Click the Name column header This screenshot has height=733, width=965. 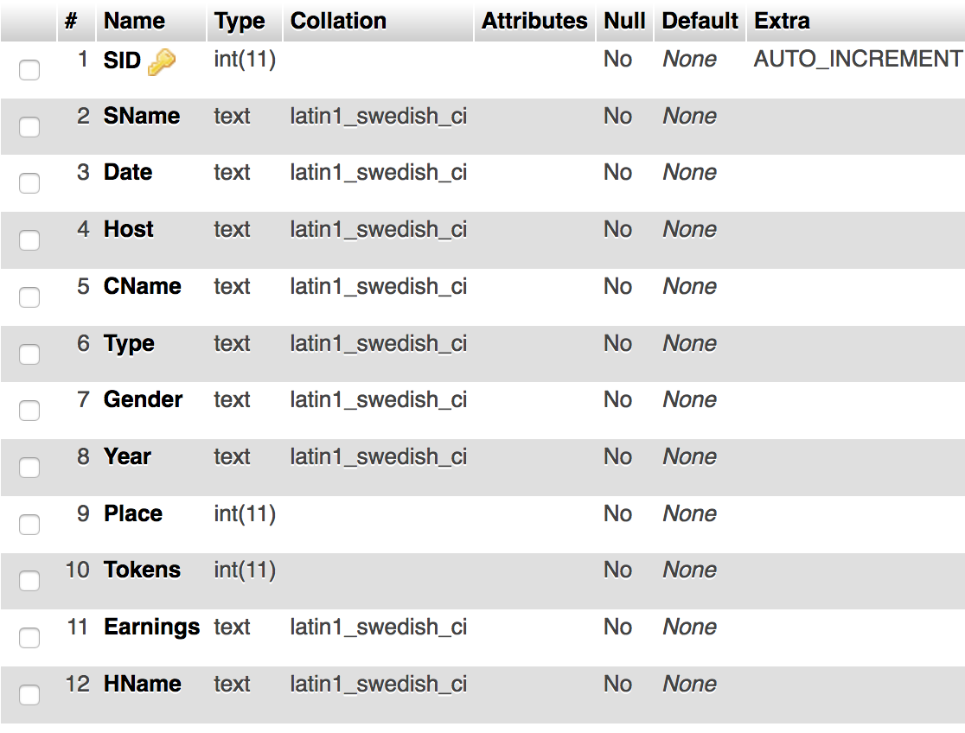click(134, 21)
